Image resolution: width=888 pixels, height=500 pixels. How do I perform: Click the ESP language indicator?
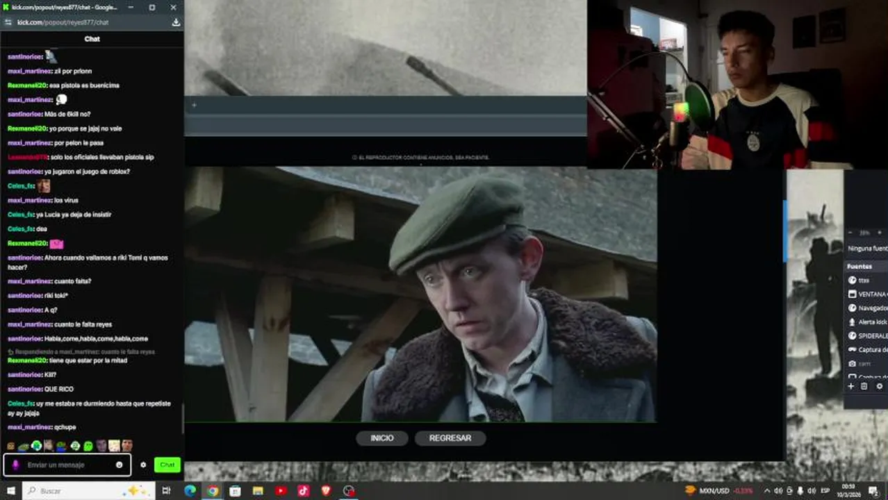pos(825,491)
